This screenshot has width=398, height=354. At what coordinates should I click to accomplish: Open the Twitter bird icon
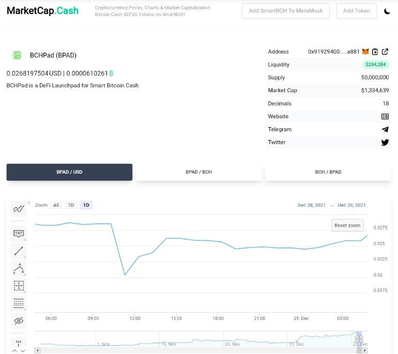(x=385, y=142)
